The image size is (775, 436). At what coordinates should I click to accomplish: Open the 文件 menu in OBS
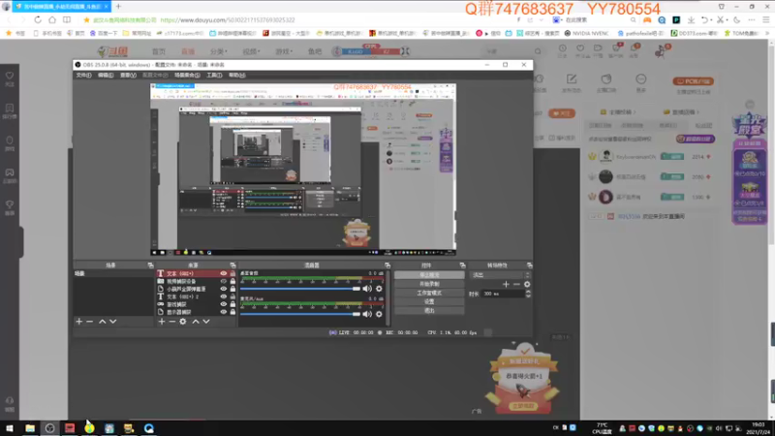83,76
